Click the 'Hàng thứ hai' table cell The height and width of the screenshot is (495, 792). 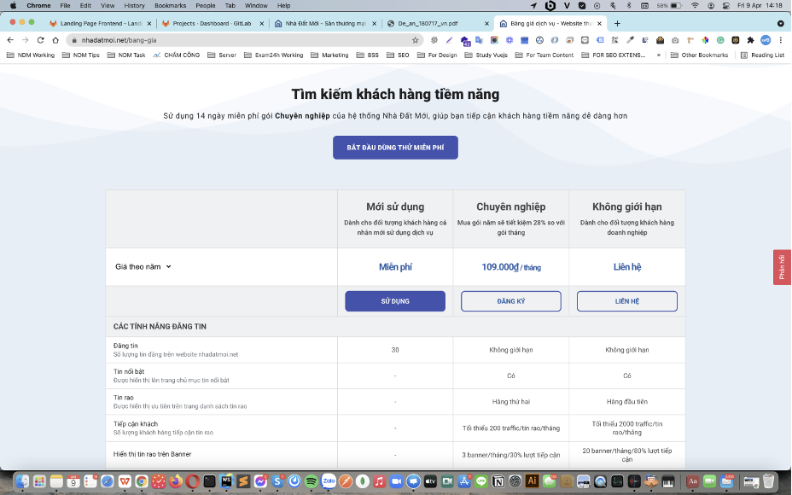click(x=511, y=402)
